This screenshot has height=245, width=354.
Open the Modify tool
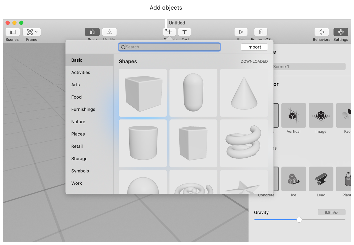pyautogui.click(x=109, y=32)
